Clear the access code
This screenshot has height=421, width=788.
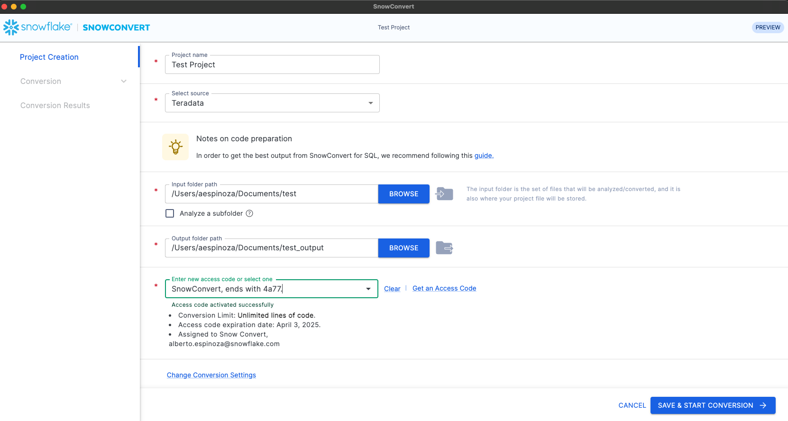[392, 289]
